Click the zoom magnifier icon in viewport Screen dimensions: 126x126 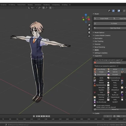click(x=89, y=25)
